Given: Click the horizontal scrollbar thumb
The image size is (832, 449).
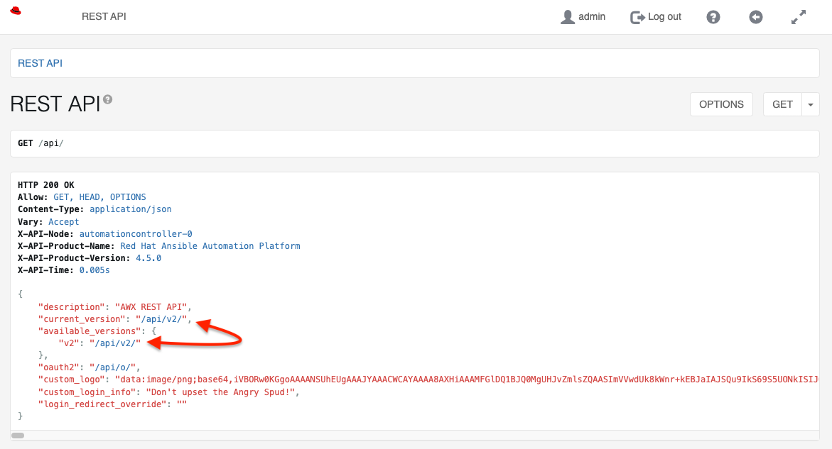Looking at the screenshot, I should pyautogui.click(x=18, y=436).
